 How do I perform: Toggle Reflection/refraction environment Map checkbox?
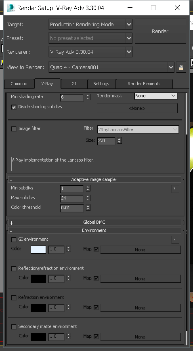point(96,278)
